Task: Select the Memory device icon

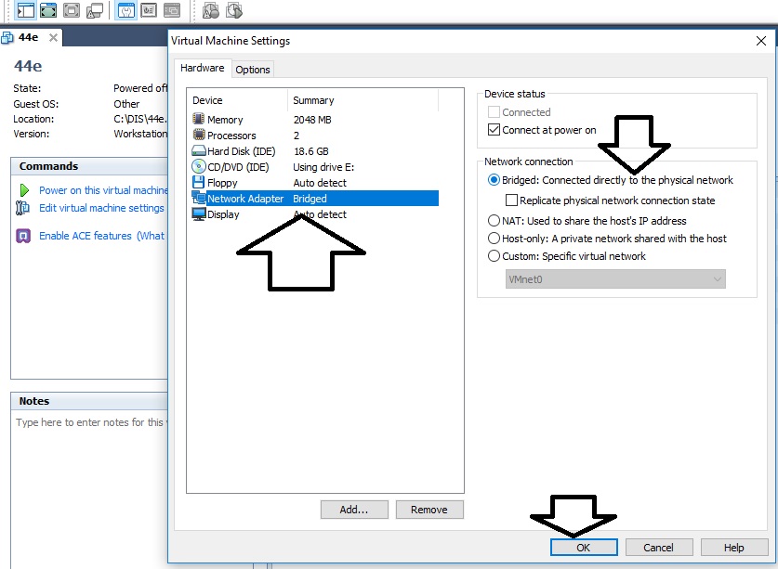Action: click(x=198, y=120)
